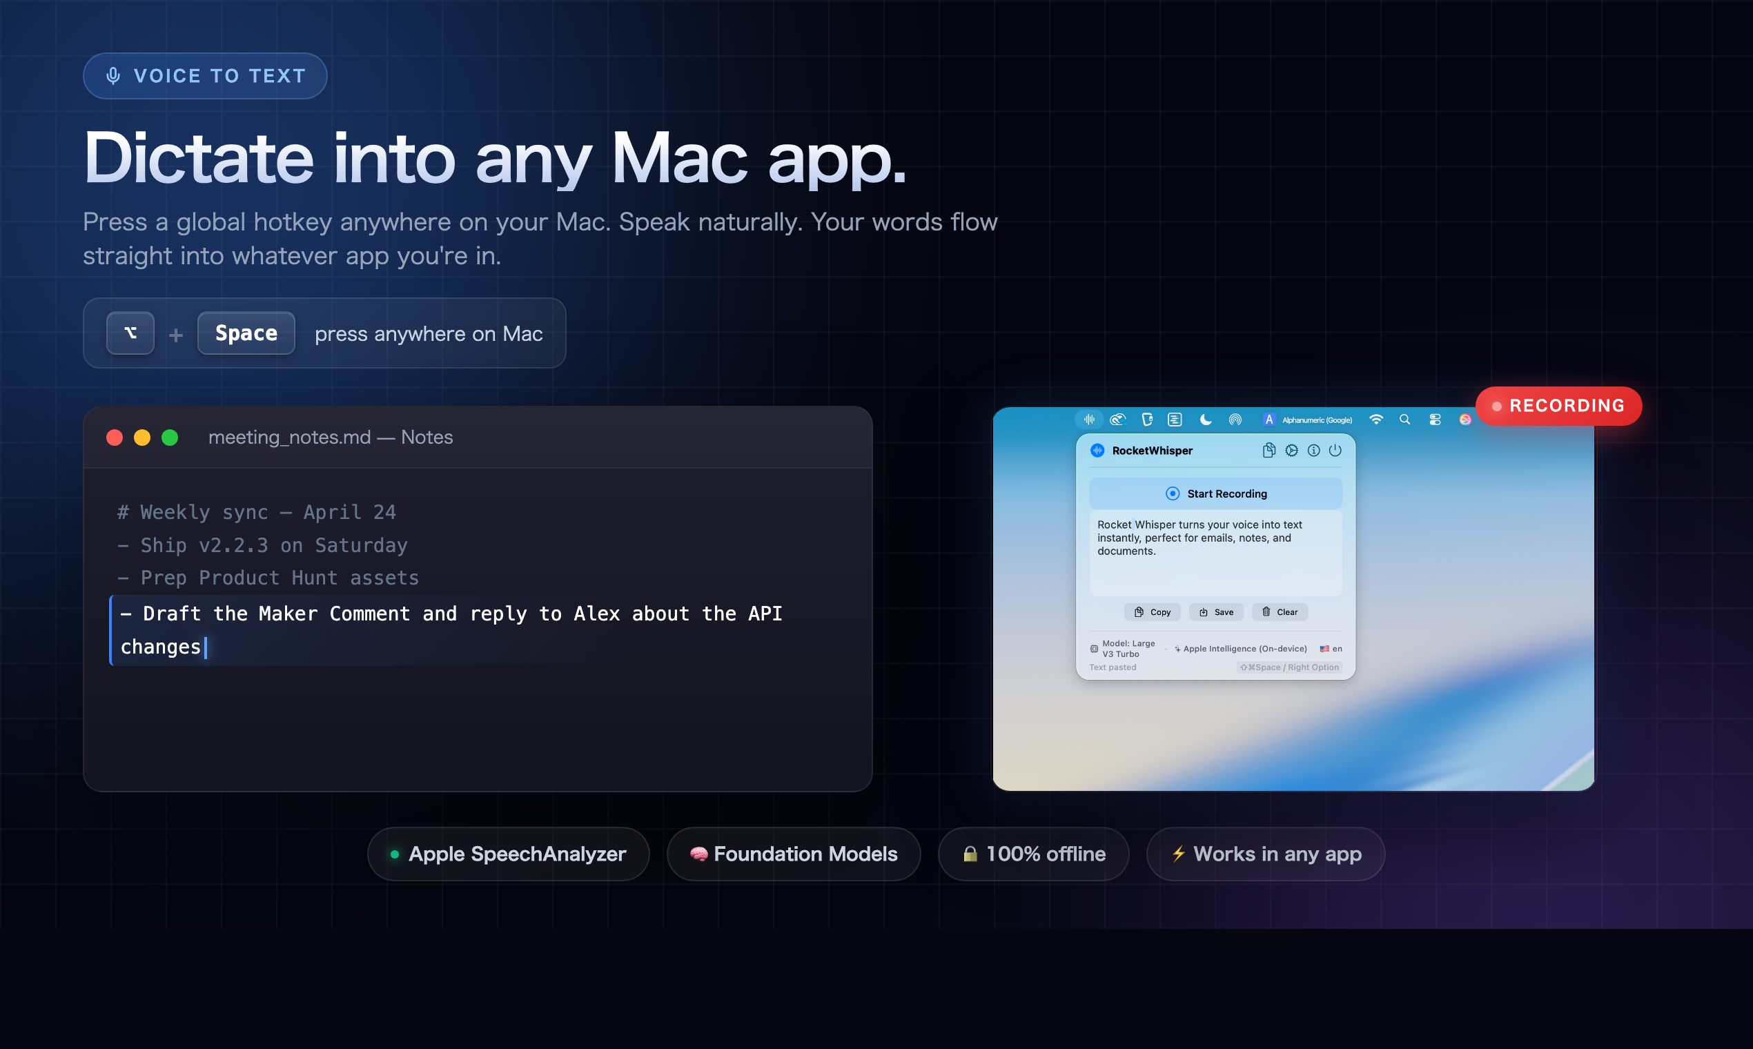Click the green window dot in Notes
This screenshot has height=1049, width=1753.
(x=170, y=438)
